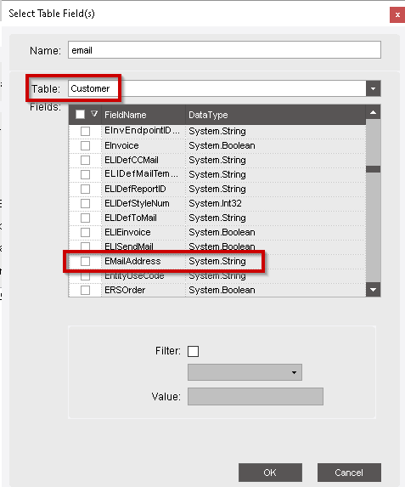405x487 pixels.
Task: Expand the filter condition dropdown
Action: [x=245, y=372]
